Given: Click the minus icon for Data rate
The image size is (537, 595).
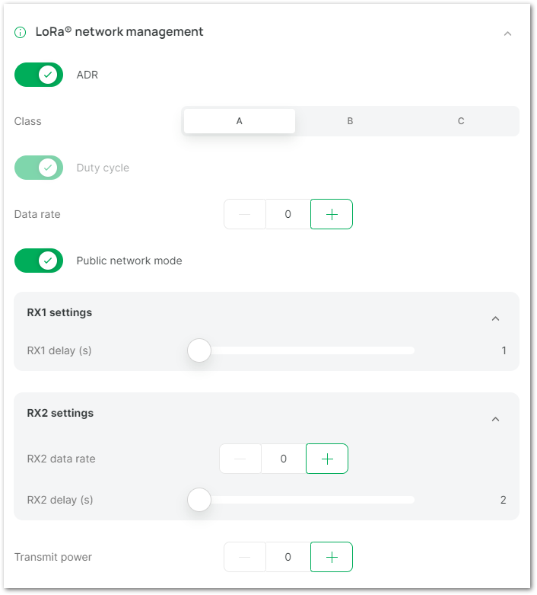Looking at the screenshot, I should tap(245, 214).
